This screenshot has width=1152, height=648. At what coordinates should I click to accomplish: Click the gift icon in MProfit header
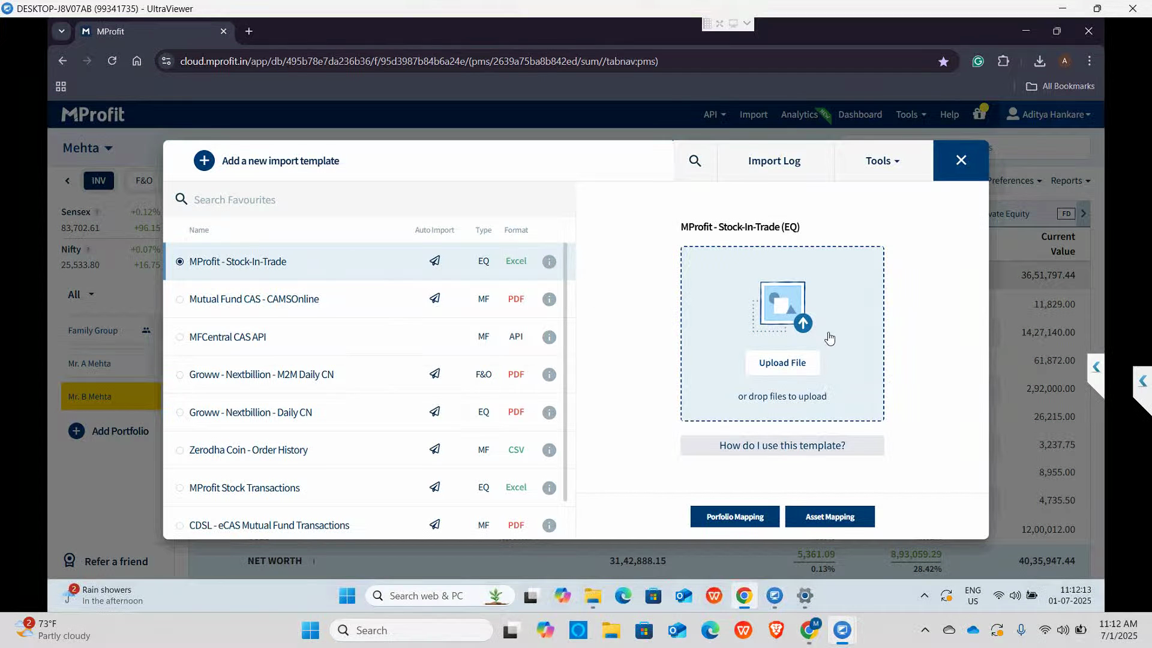pos(980,113)
